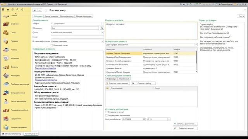This screenshot has height=139, width=248.
Task: Enable Сформировать напоминание checkbox
Action: point(107,115)
